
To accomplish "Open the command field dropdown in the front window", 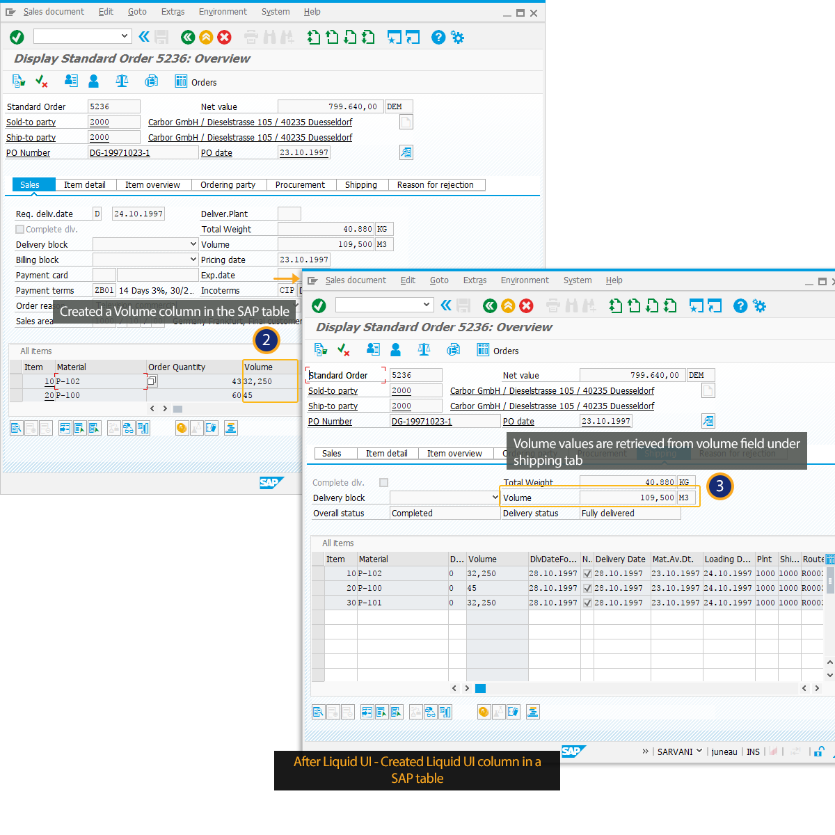I will click(427, 304).
